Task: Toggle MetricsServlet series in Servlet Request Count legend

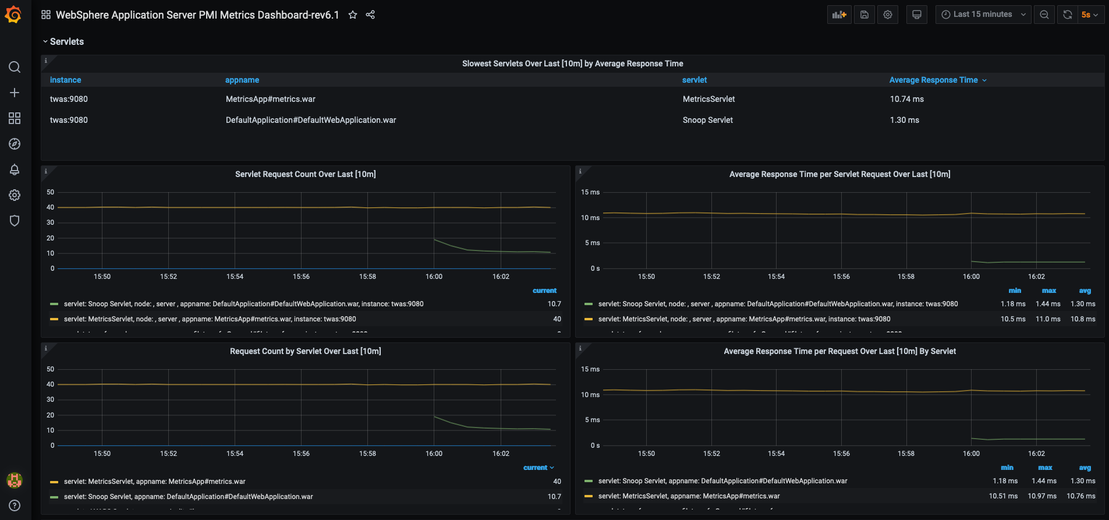Action: click(x=210, y=319)
